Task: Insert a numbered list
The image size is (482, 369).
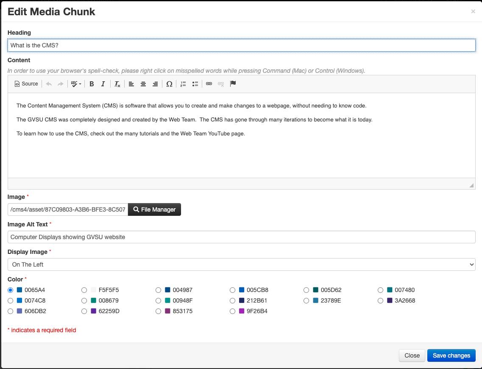Action: point(183,84)
